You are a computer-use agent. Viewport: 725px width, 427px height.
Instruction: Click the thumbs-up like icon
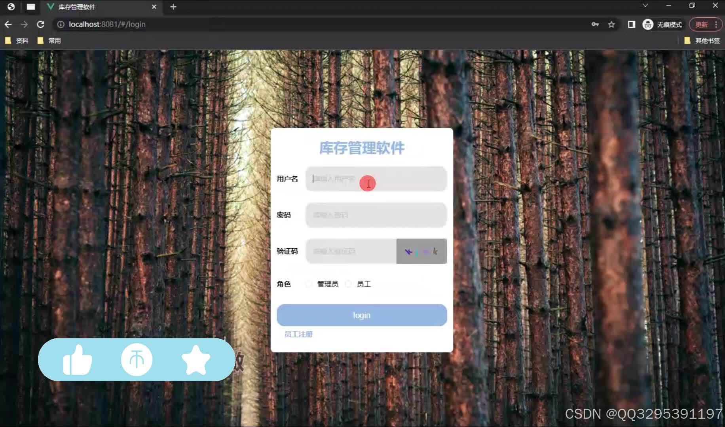tap(78, 360)
